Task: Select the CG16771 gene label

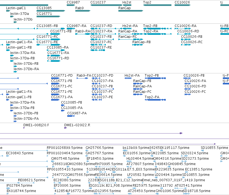Action: (x=44, y=14)
